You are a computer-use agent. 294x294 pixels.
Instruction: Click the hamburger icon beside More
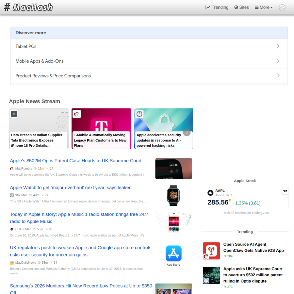pyautogui.click(x=256, y=7)
